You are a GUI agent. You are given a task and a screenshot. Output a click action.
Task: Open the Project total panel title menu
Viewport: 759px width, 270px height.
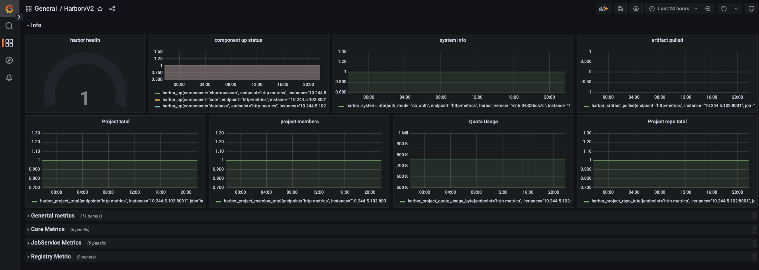pos(115,122)
